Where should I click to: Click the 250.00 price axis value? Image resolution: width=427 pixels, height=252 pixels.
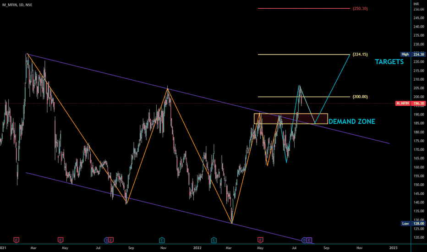click(419, 9)
